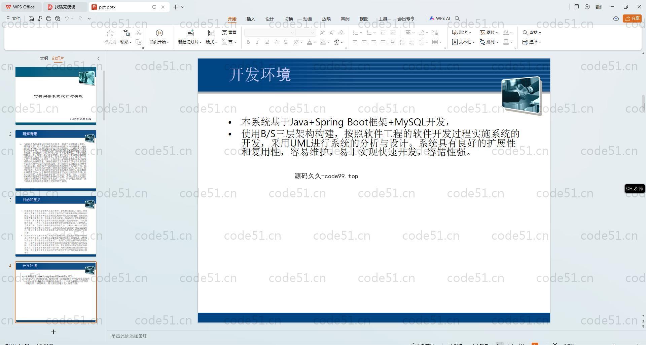Click the decrease indent icon
Viewport: 646px width, 345px height.
pyautogui.click(x=383, y=33)
